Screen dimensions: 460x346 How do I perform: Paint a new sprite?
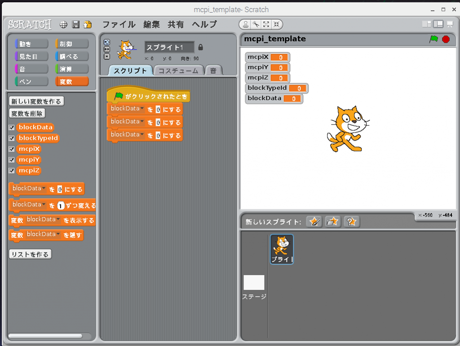click(314, 222)
